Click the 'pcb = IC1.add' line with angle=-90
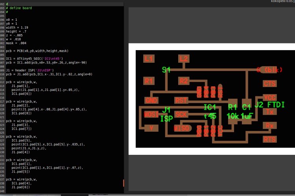Viewport: 295px width, 196px height. pos(46,63)
